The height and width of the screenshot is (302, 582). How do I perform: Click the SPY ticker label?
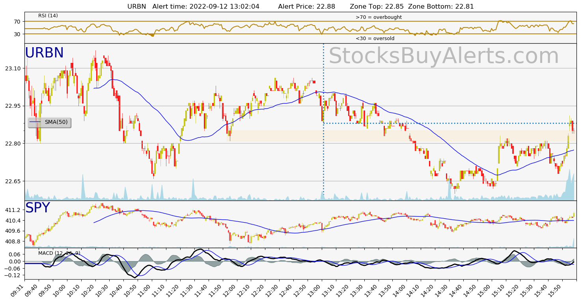(37, 208)
